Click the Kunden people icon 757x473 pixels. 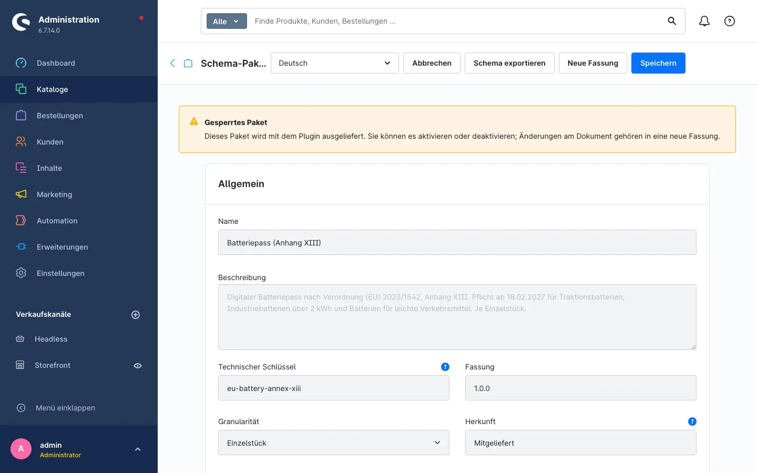21,142
